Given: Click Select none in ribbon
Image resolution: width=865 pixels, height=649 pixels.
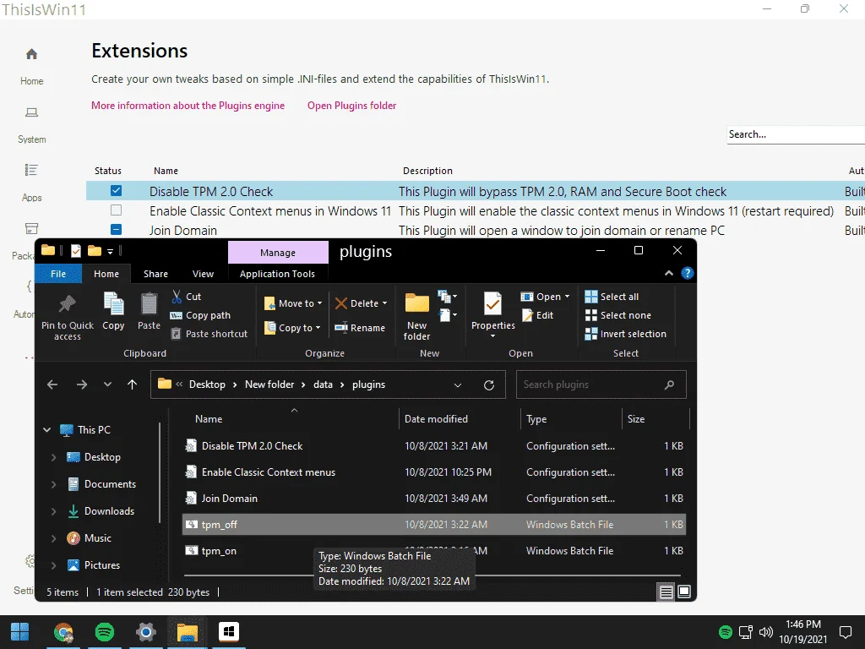Looking at the screenshot, I should (617, 315).
